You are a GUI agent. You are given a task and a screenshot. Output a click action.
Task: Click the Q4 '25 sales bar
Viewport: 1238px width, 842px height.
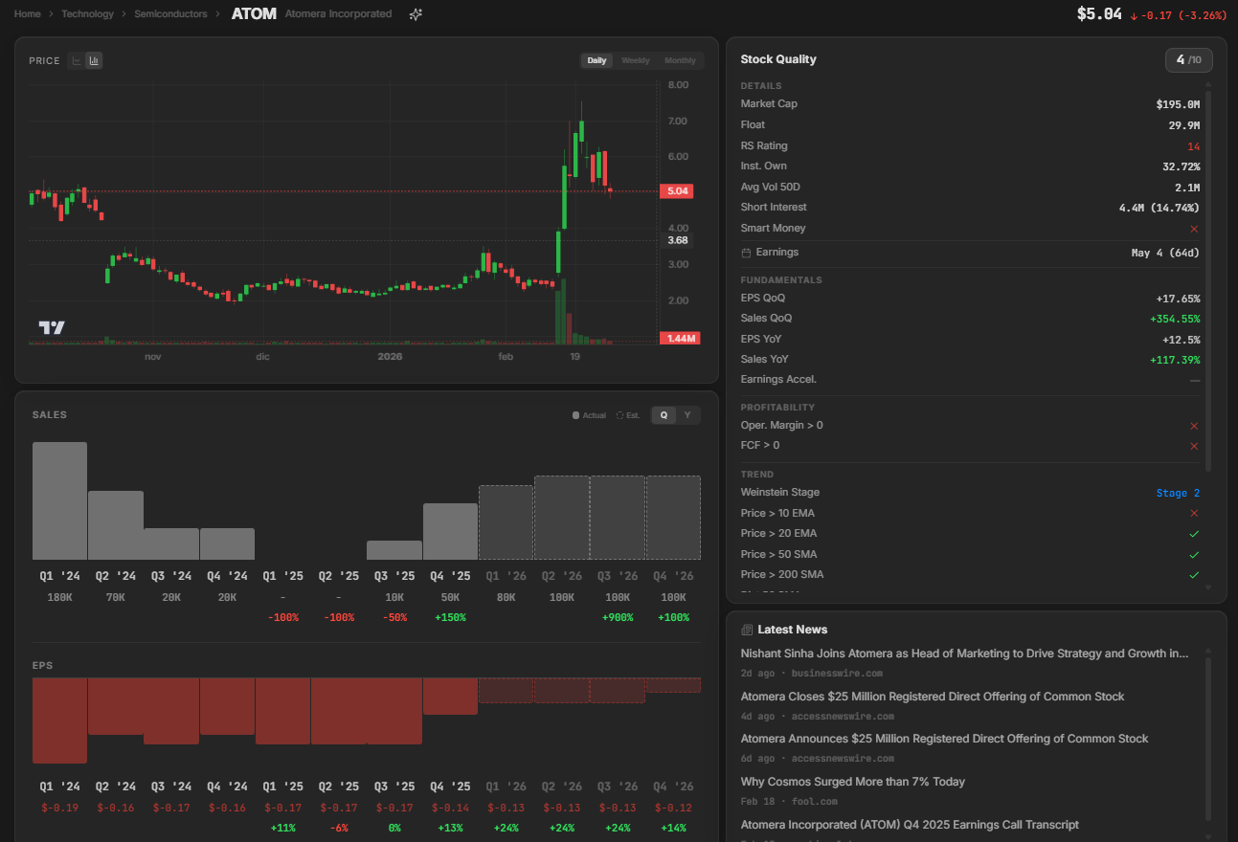click(x=450, y=531)
